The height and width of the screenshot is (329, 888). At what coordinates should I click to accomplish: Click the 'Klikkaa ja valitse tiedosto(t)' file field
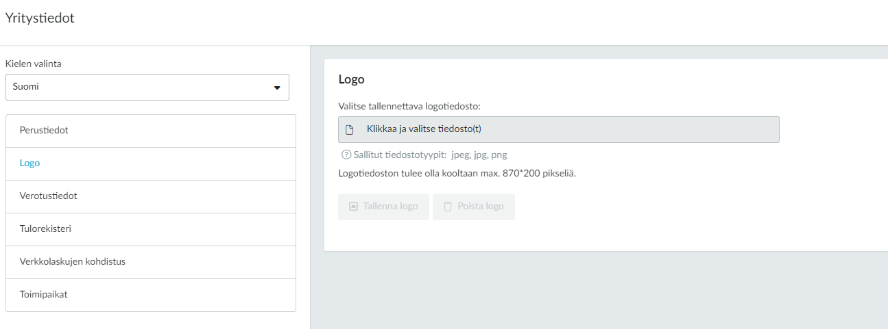click(x=558, y=129)
